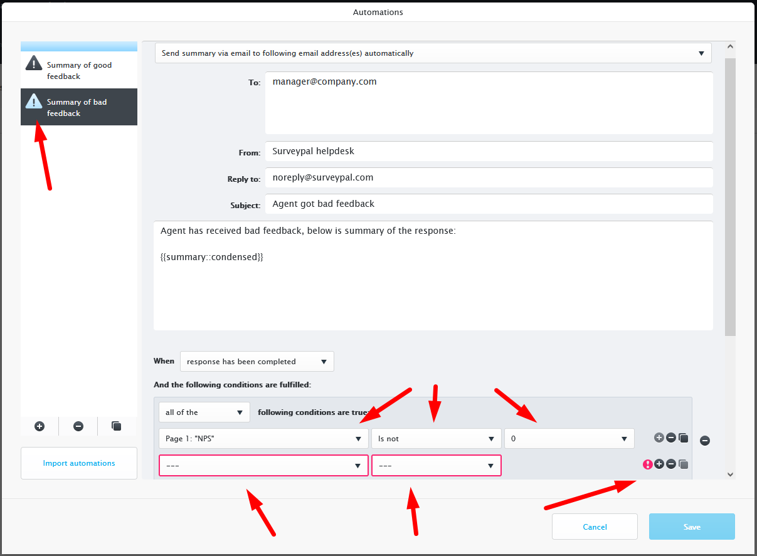The width and height of the screenshot is (757, 556).
Task: Click the Subject field
Action: [489, 204]
